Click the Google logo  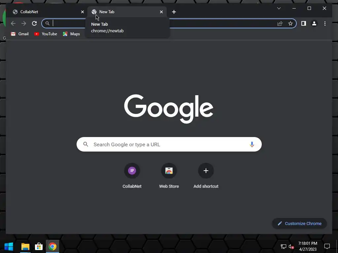tap(169, 109)
